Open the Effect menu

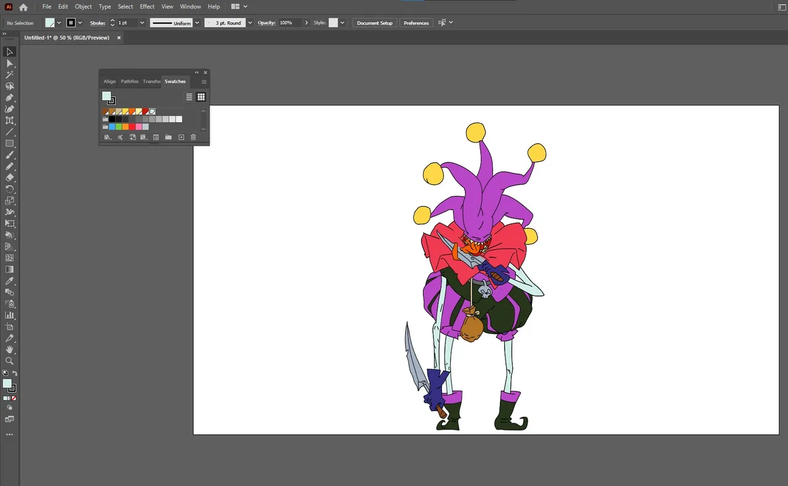click(147, 7)
